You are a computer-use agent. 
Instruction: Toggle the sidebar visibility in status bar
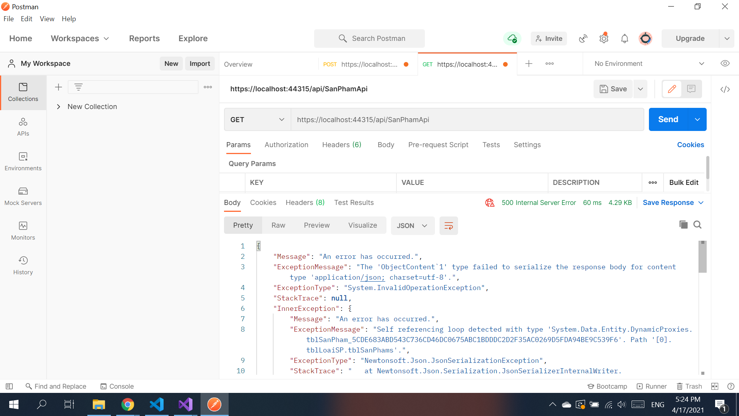(10, 386)
